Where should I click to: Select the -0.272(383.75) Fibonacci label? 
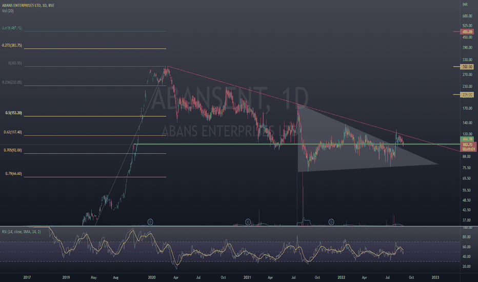point(12,45)
